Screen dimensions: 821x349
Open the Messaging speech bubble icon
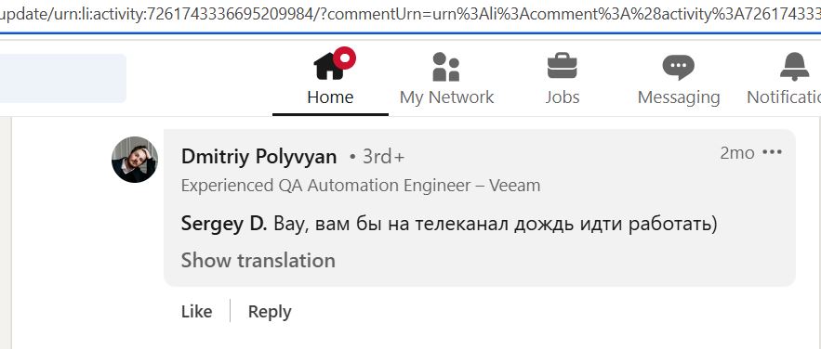(x=679, y=67)
